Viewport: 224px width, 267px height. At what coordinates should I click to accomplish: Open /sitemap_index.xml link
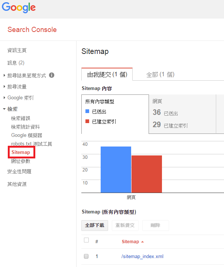[142, 256]
